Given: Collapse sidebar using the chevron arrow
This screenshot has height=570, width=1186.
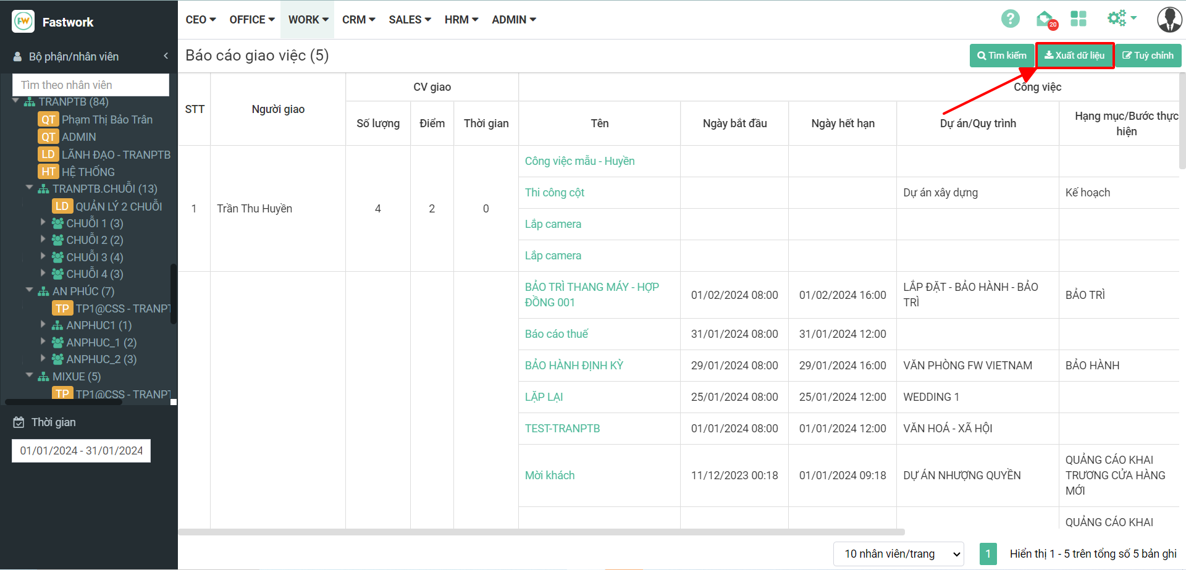Looking at the screenshot, I should coord(166,56).
